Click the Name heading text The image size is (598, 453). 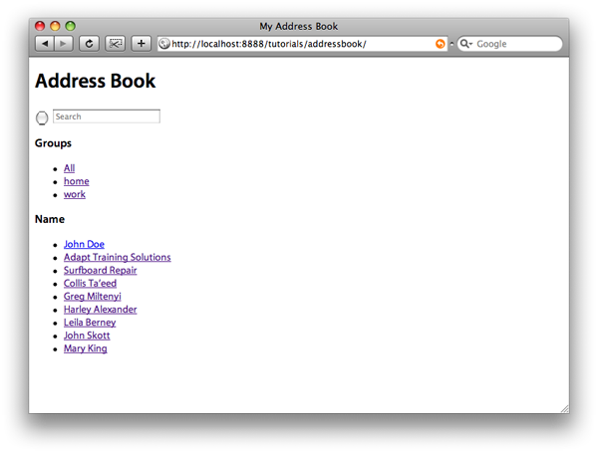tap(50, 219)
